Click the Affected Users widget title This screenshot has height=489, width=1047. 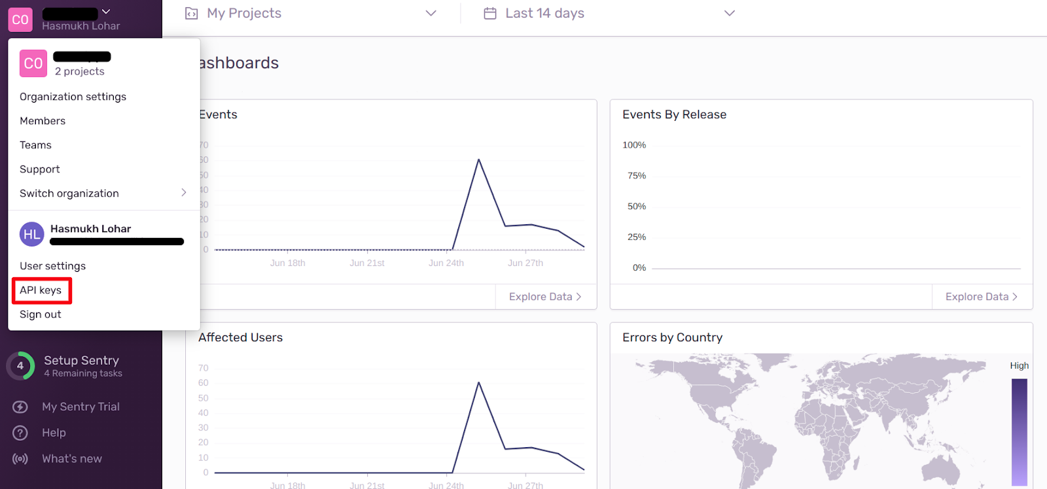pos(241,337)
